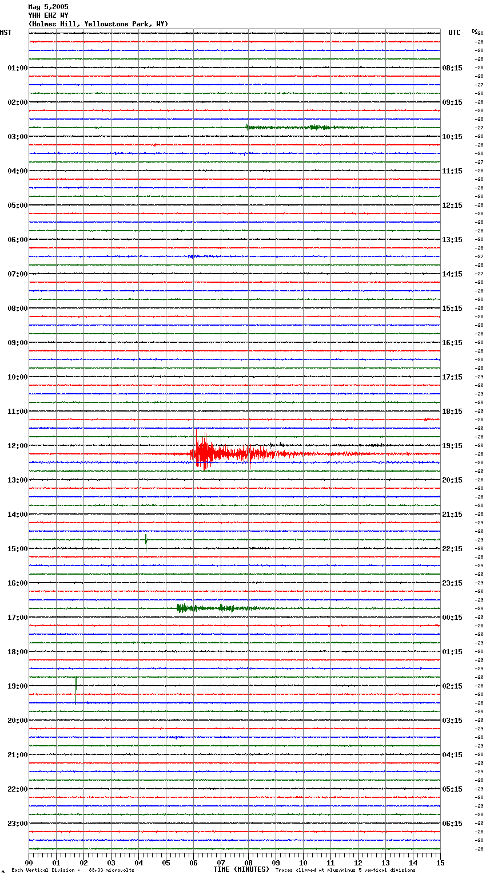This screenshot has width=486, height=878.
Task: Select the 01:00 MST time label
Action: (x=18, y=68)
